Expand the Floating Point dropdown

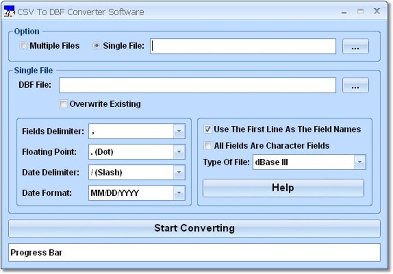point(179,152)
